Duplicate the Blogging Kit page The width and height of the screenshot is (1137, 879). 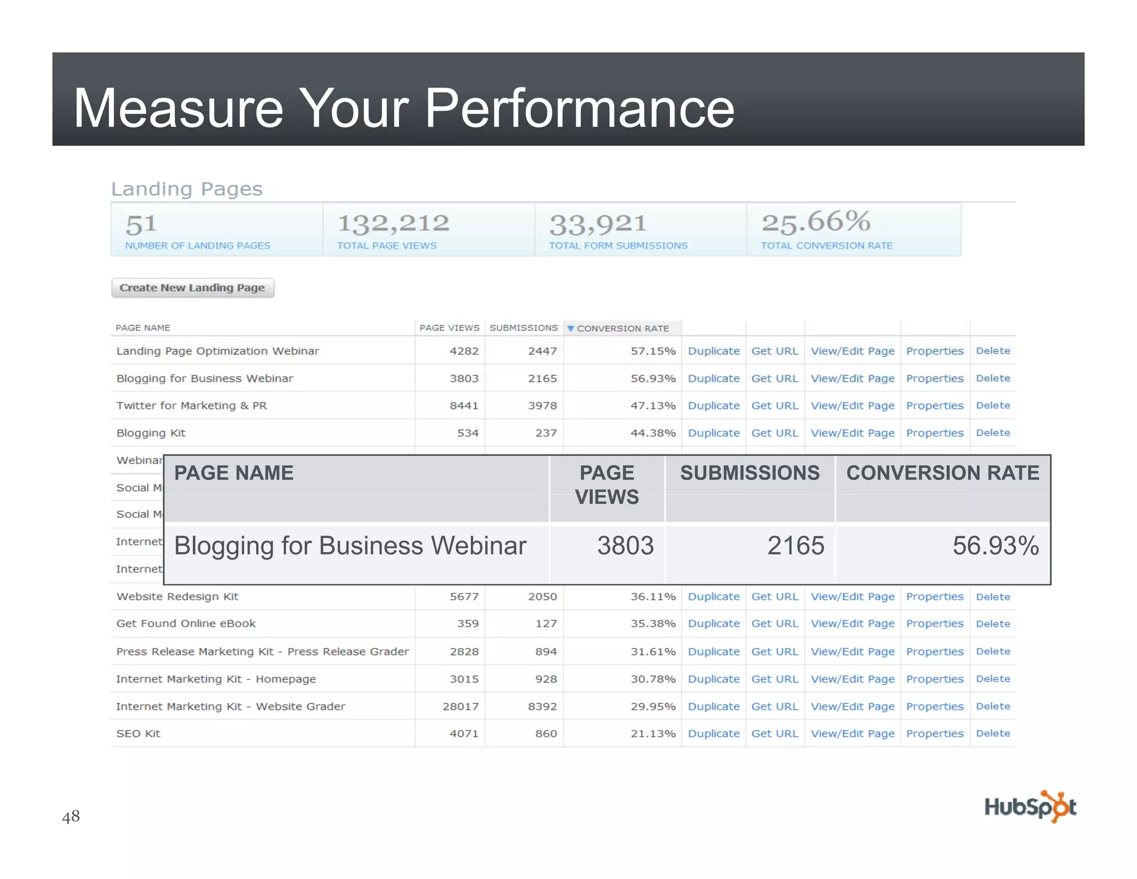(713, 433)
